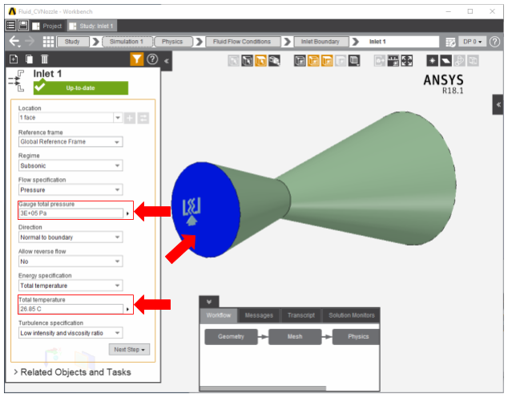Go back with the left arrow
Screen dimensions: 508x398
click(14, 42)
